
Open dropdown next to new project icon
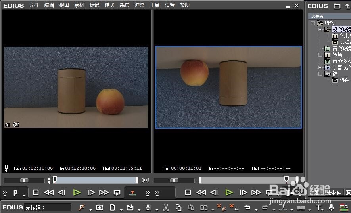coord(121,210)
